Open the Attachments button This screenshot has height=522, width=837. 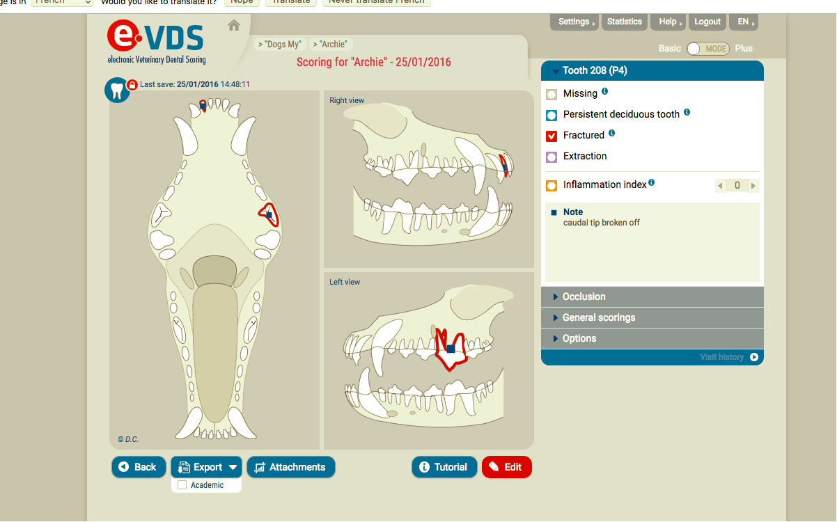click(x=290, y=467)
